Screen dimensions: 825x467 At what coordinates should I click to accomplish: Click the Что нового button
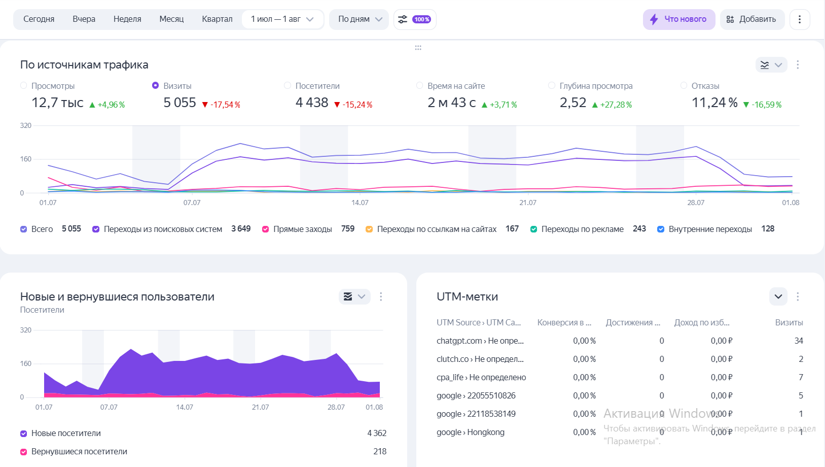[678, 19]
